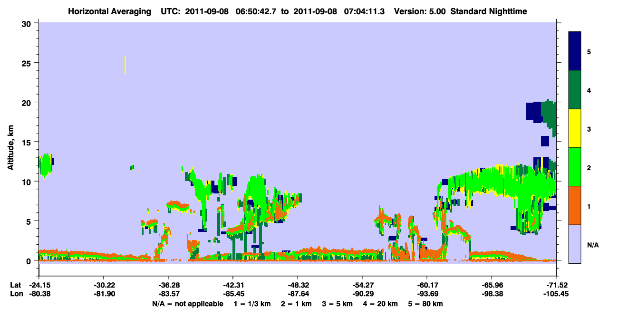Screen dimensions: 618x317
Task: Click the 'Lat' row label
Action: (x=16, y=285)
